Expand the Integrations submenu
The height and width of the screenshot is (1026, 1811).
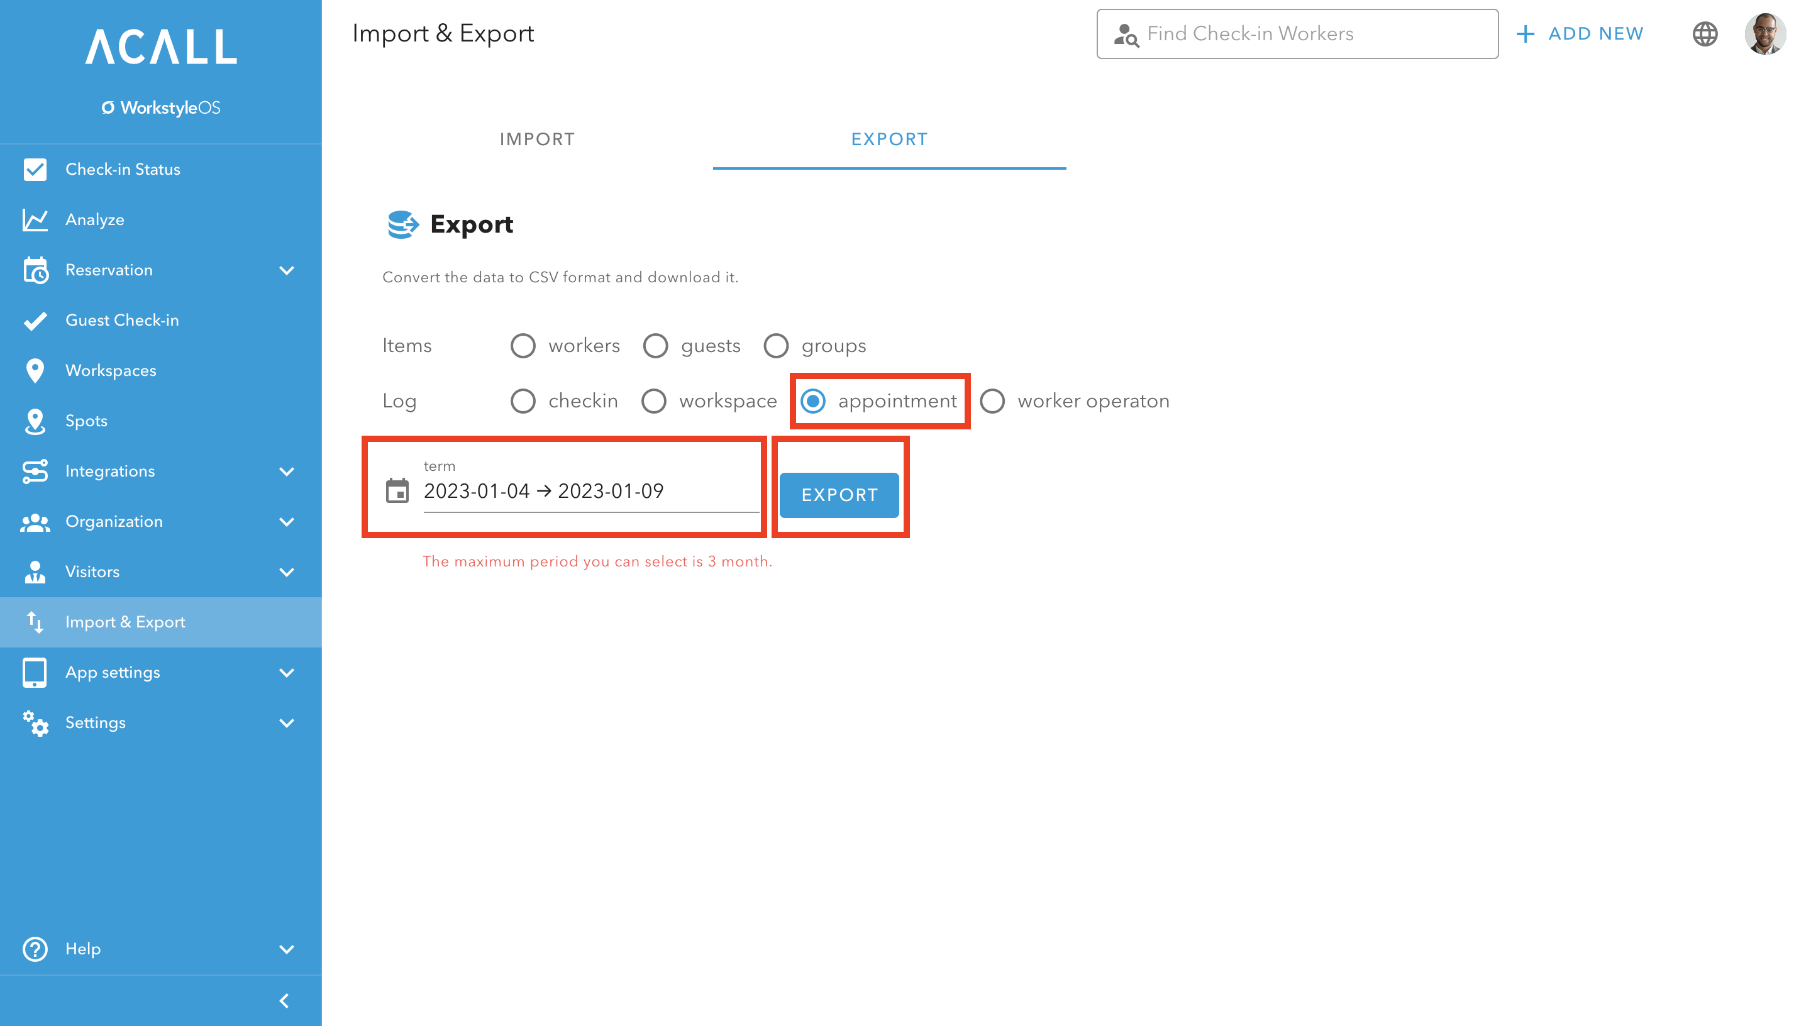tap(287, 472)
